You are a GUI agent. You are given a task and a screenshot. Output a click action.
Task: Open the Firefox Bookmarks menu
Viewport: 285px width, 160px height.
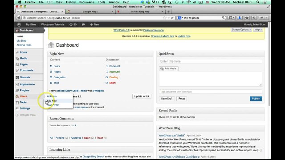point(87,2)
